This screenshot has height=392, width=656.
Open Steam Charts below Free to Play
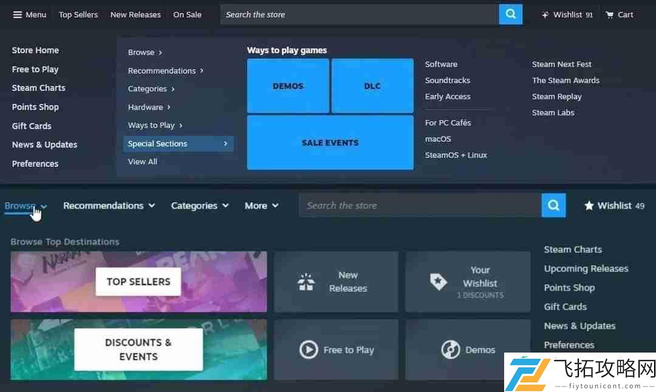click(x=38, y=88)
